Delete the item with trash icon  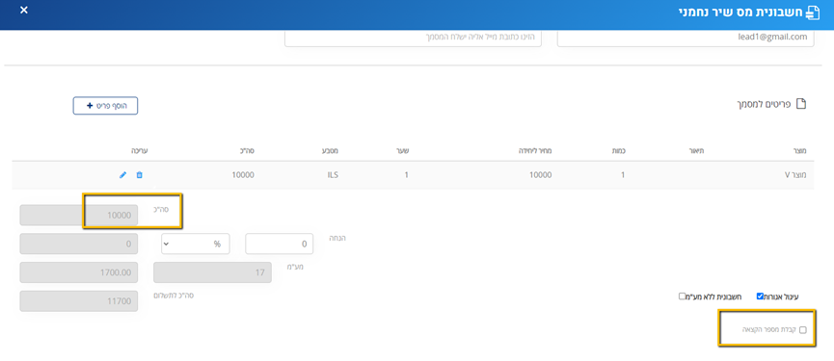click(x=140, y=174)
